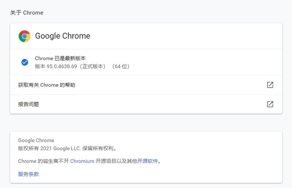Open the 服务条款 link
This screenshot has width=292, height=188.
coord(28,174)
